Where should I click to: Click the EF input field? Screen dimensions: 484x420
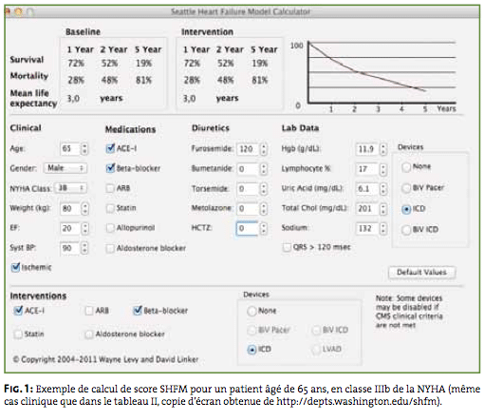click(x=70, y=228)
